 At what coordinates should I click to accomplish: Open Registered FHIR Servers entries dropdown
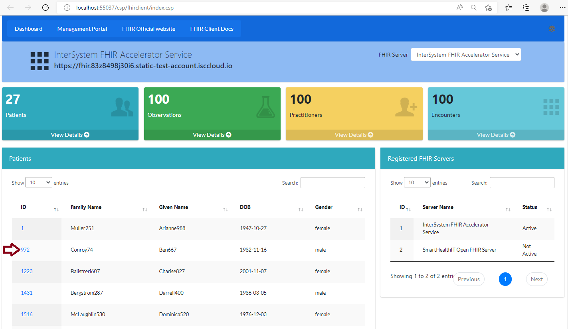[417, 182]
